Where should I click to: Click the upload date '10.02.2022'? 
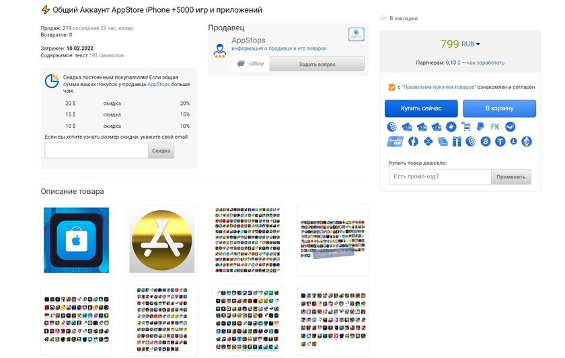coord(80,48)
